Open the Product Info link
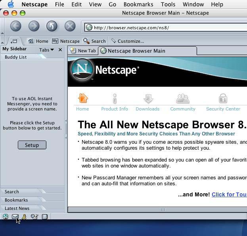247x236 pixels. pos(115,109)
